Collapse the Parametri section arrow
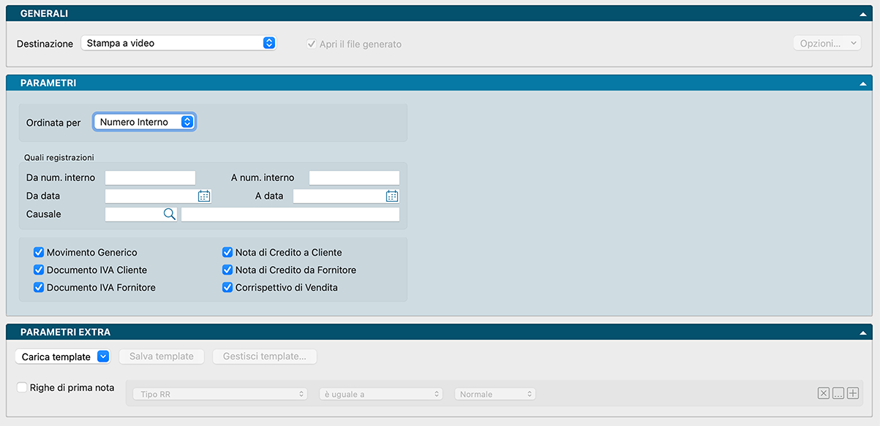Viewport: 880px width, 426px height. click(x=864, y=84)
